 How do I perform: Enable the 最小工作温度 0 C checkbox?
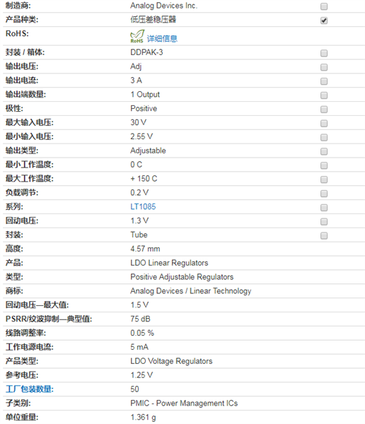coord(324,165)
